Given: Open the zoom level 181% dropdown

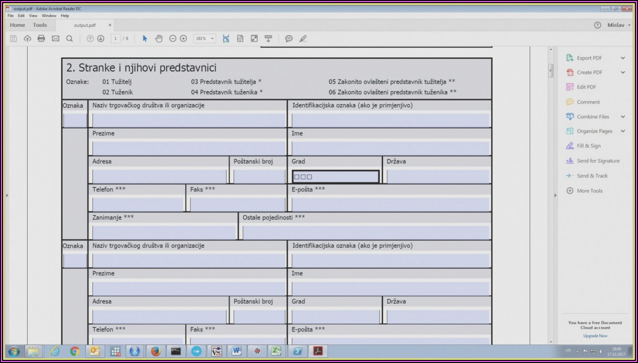Looking at the screenshot, I should pyautogui.click(x=212, y=39).
